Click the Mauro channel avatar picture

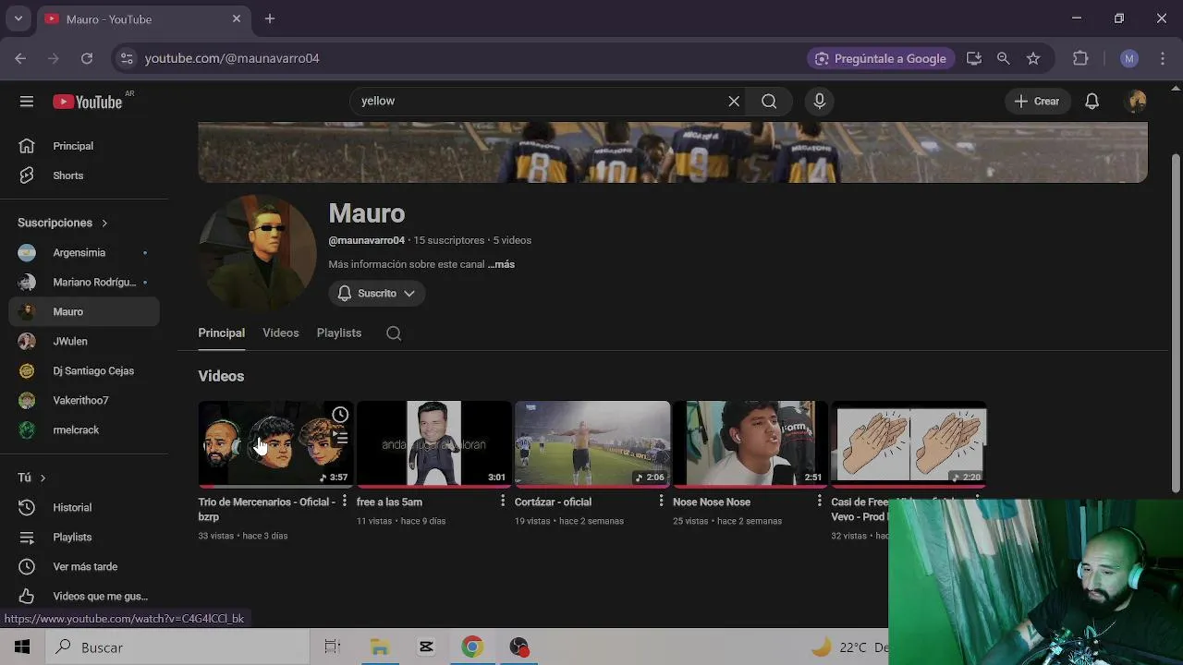[258, 253]
